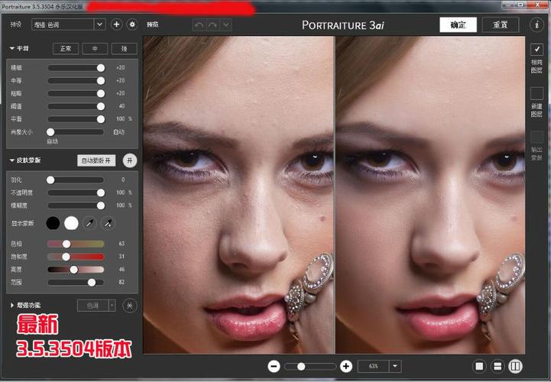Image resolution: width=551 pixels, height=382 pixels.
Task: Open the info icon at top right
Action: point(536,24)
